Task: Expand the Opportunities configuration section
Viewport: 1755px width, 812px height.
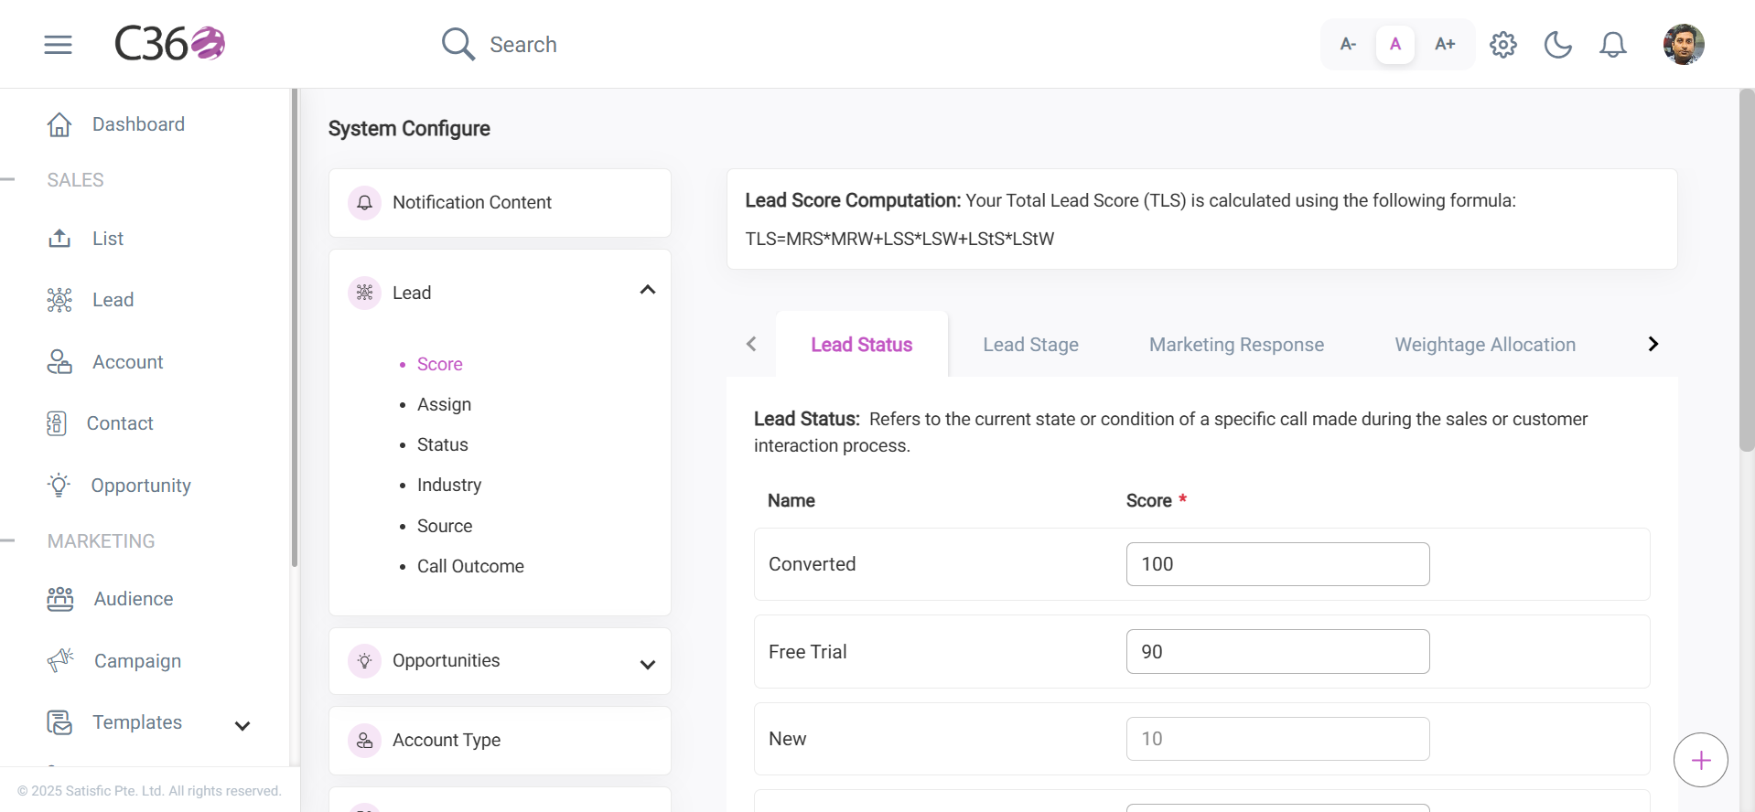Action: (x=648, y=665)
